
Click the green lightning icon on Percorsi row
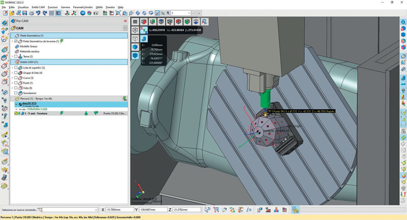tap(125, 99)
